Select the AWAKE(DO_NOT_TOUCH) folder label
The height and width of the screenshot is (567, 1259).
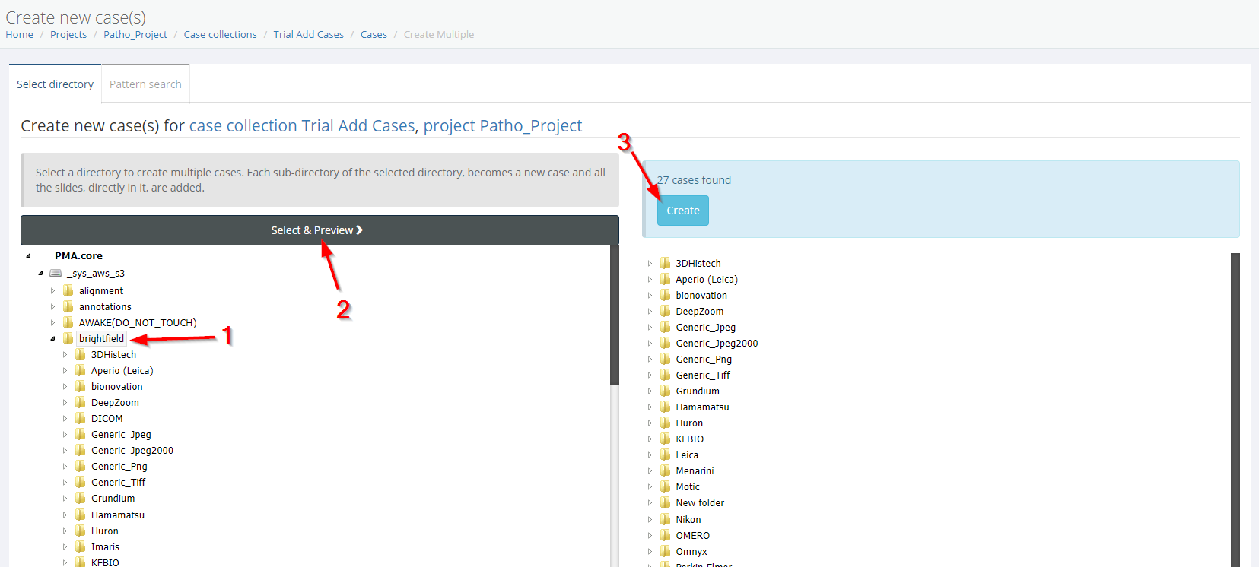point(138,323)
